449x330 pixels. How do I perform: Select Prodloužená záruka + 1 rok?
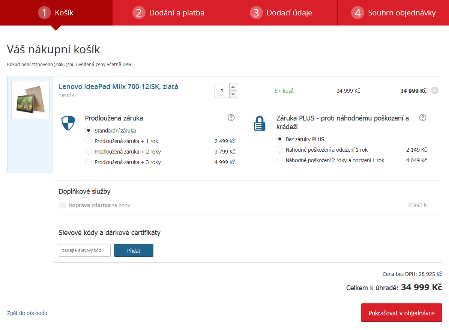(x=89, y=141)
